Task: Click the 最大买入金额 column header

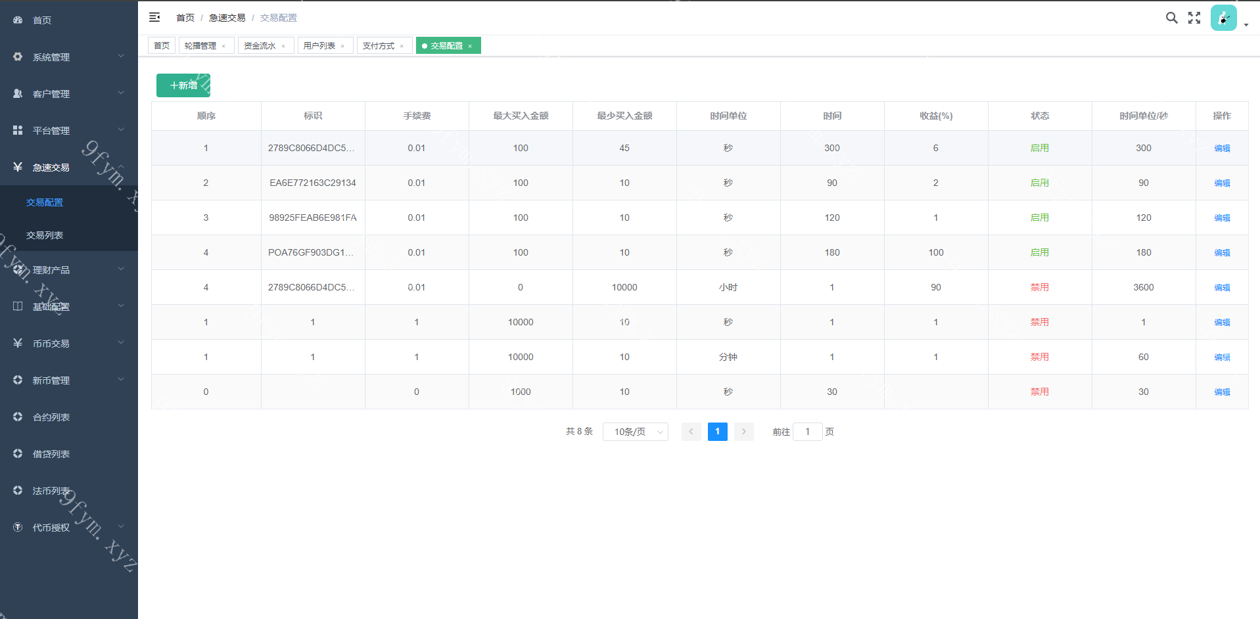Action: (x=521, y=116)
